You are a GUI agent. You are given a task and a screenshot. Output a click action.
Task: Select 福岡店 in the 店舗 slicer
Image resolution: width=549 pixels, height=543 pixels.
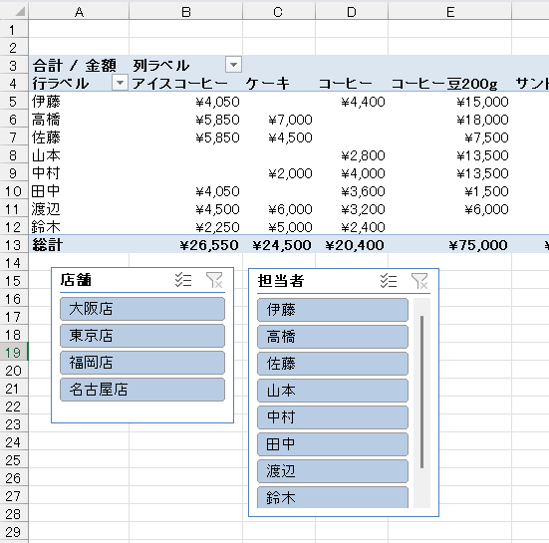(142, 363)
